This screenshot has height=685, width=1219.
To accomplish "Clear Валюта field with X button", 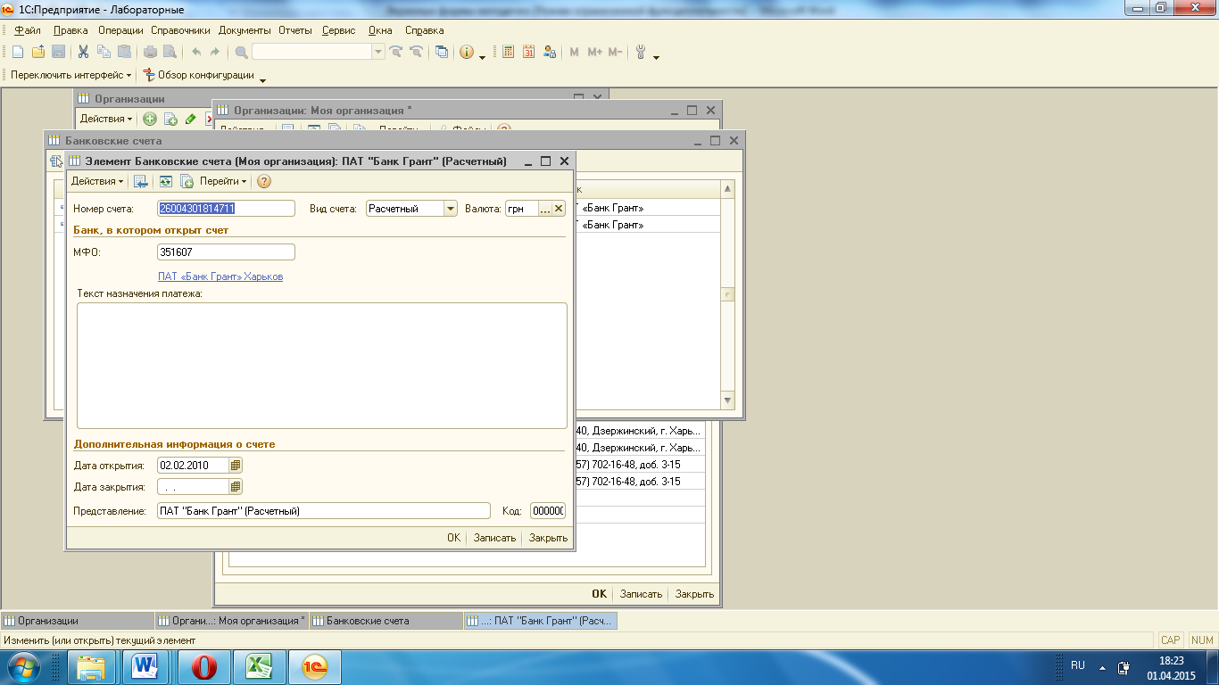I will point(560,208).
